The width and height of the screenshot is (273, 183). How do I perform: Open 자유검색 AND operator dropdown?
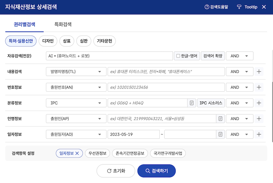[240, 56]
